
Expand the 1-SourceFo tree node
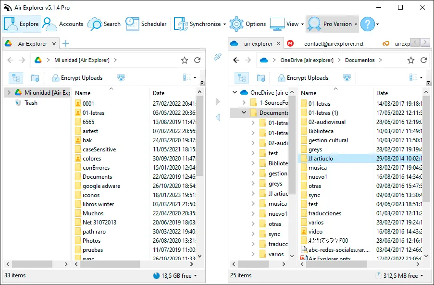click(244, 103)
